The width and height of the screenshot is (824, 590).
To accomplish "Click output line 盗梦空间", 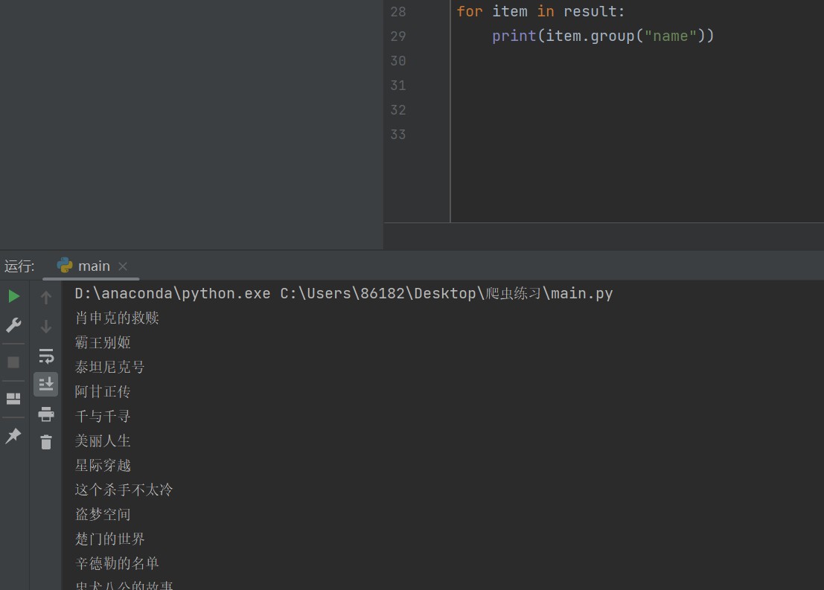I will coord(103,514).
